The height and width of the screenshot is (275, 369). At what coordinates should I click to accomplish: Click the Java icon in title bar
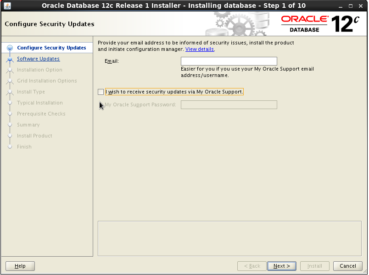pos(7,5)
